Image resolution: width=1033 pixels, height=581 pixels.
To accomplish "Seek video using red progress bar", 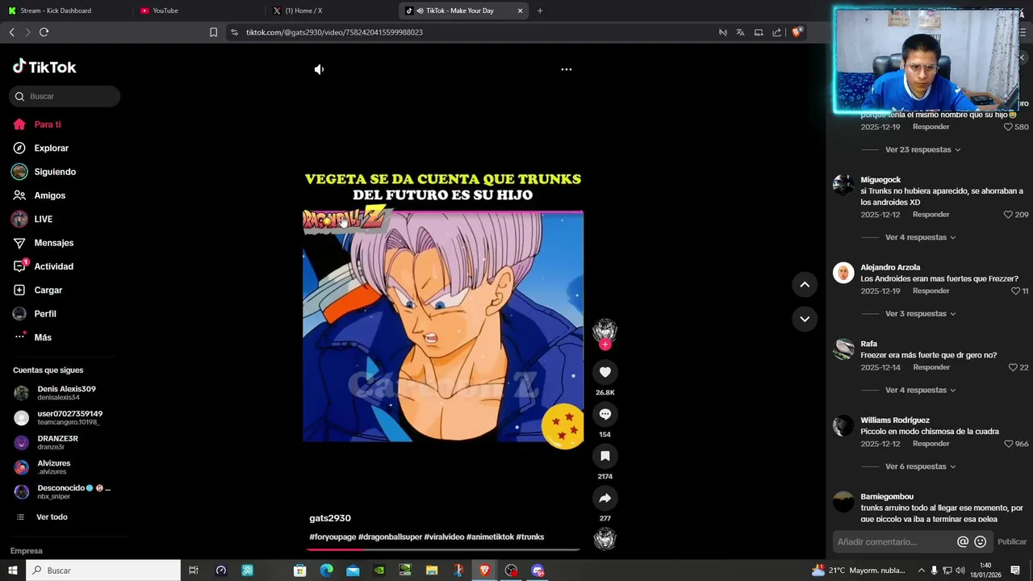I will [443, 550].
